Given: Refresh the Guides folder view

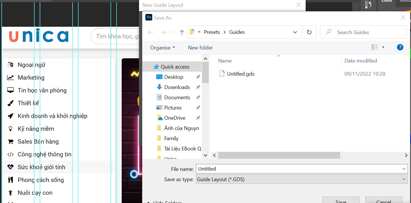Looking at the screenshot, I should 309,32.
